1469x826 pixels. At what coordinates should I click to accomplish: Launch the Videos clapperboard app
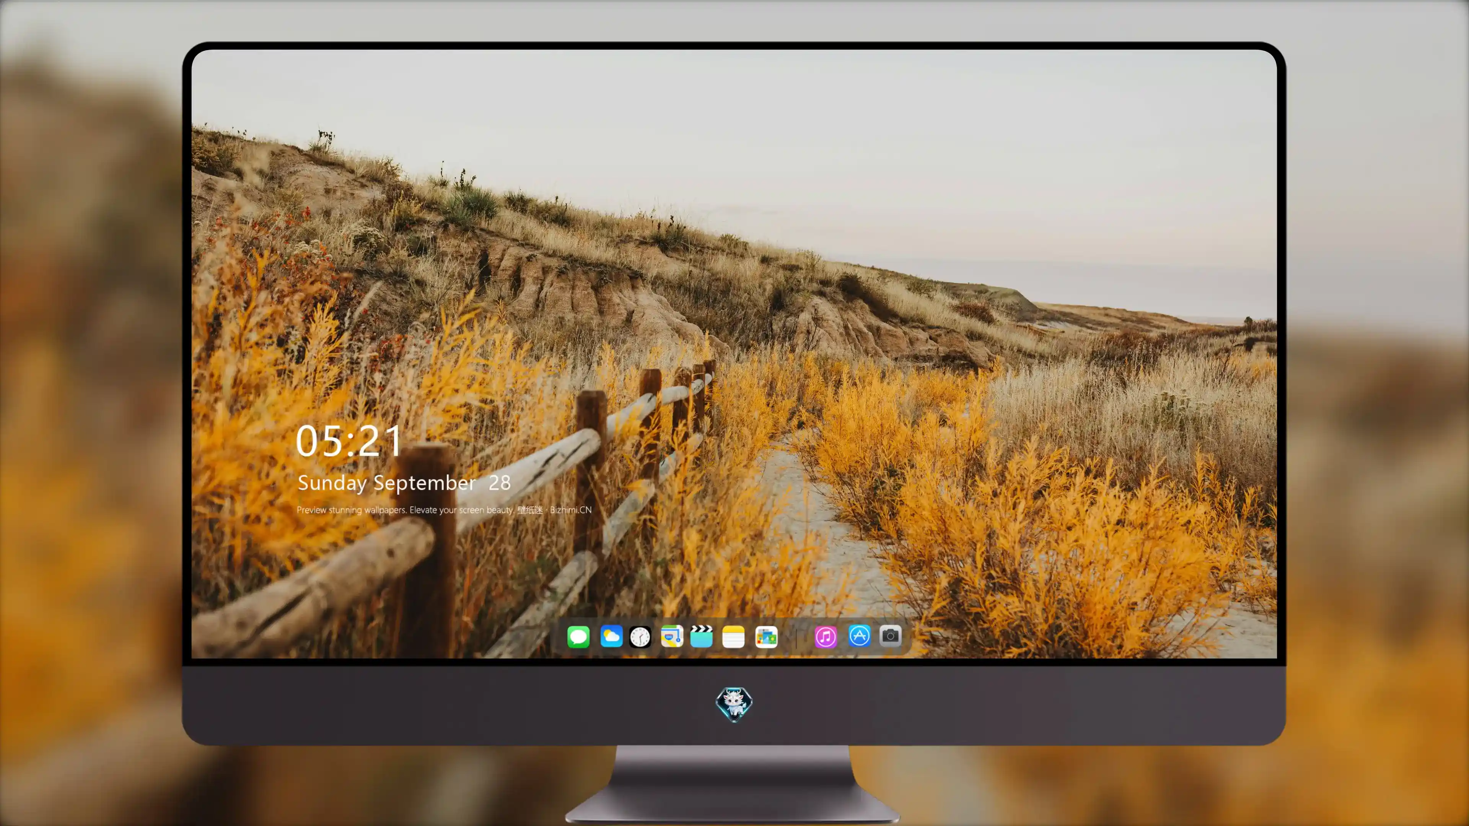pyautogui.click(x=702, y=636)
